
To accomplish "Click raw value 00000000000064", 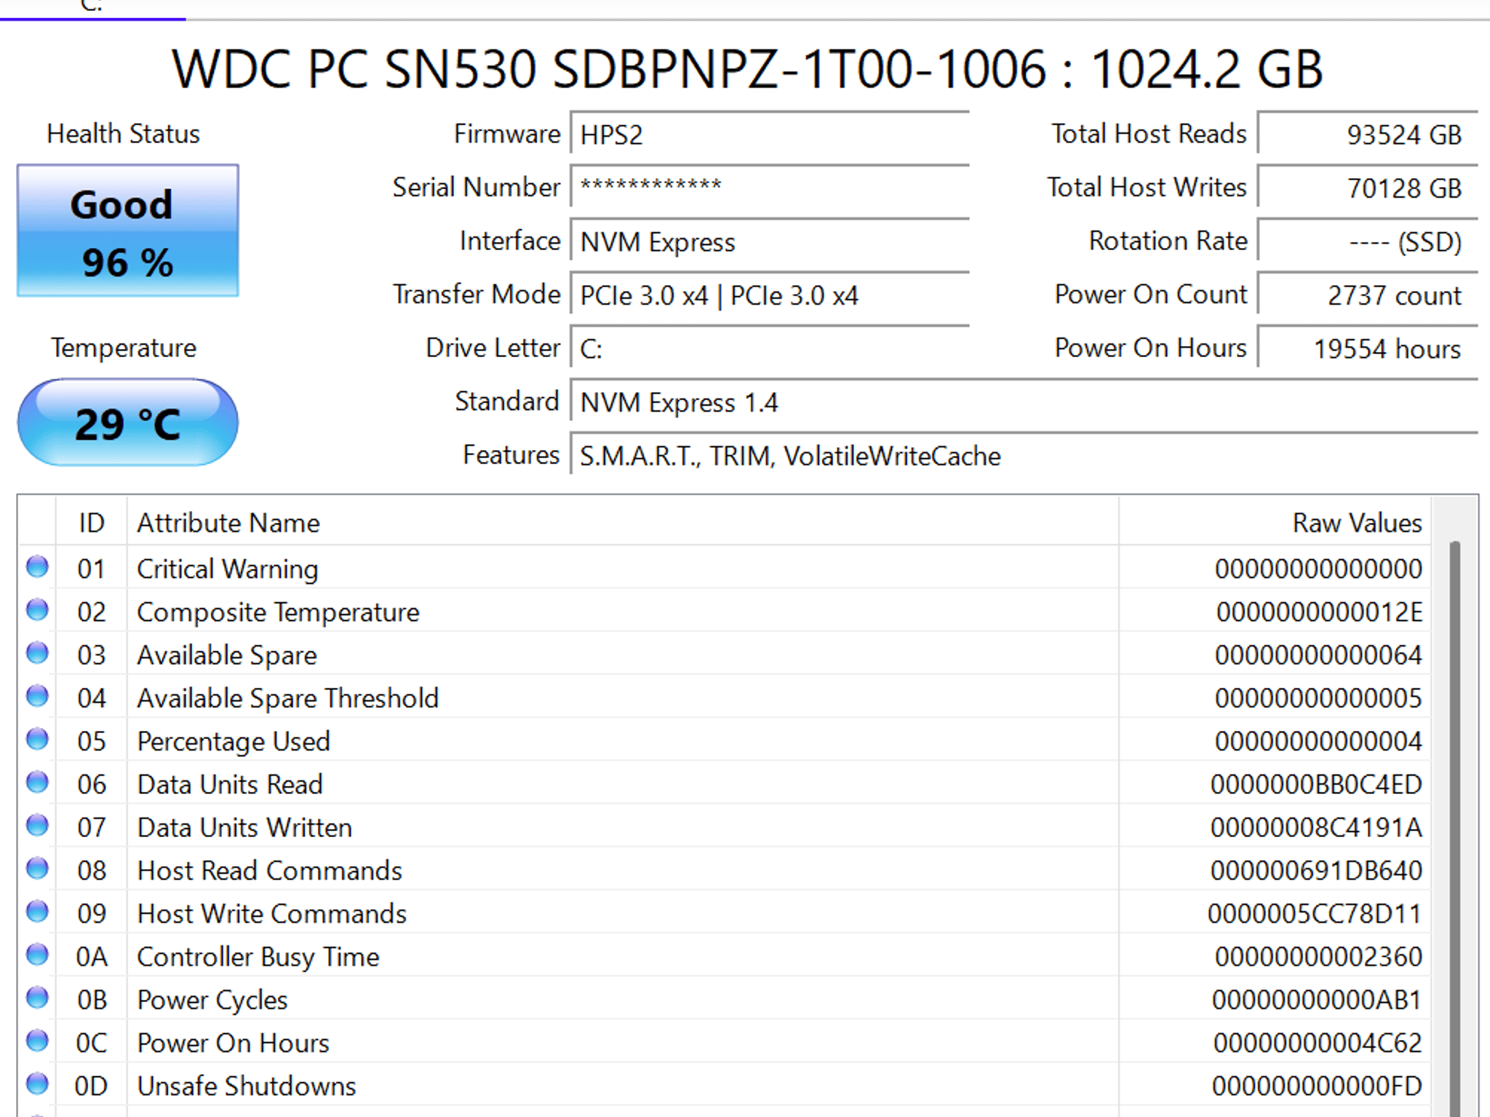I will (1318, 655).
